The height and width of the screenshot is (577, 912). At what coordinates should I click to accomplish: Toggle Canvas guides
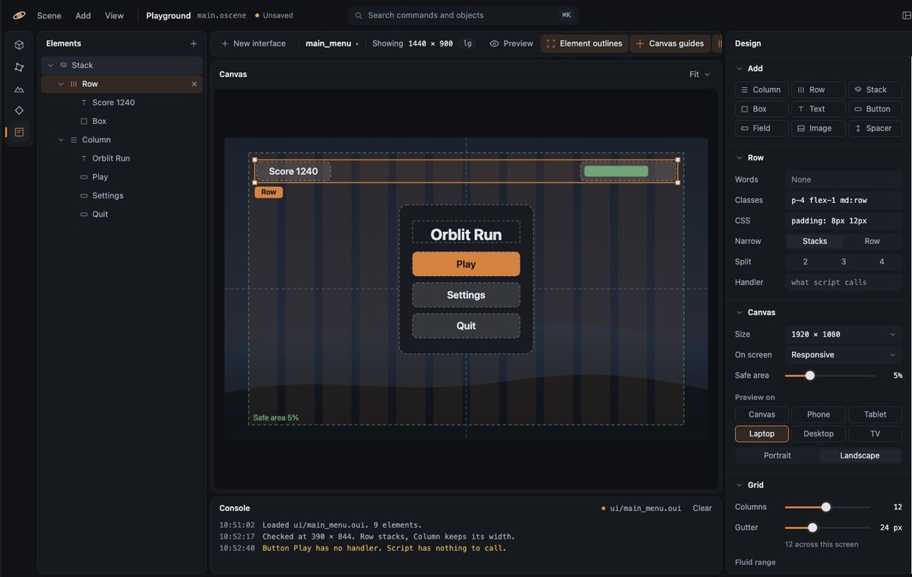(x=670, y=44)
